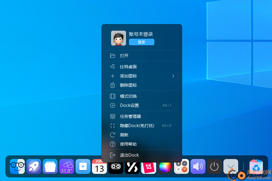Viewport: 272px width, 181px height.
Task: Click the mode icon beside 模式切换
Action: pyautogui.click(x=113, y=96)
